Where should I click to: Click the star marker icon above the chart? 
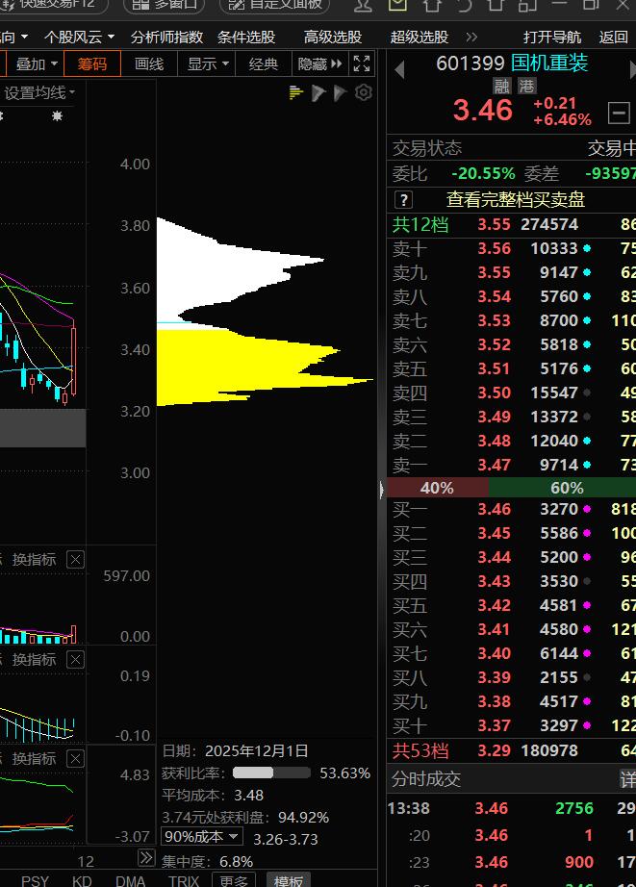[x=57, y=116]
